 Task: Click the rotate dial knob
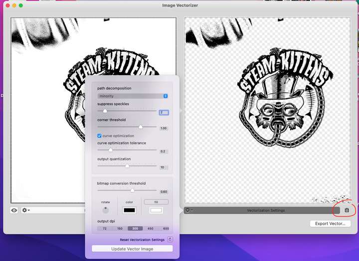(105, 210)
